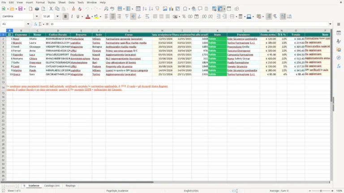The height and width of the screenshot is (193, 344).
Task: Click the sidebar settings hamburger button
Action: pyautogui.click(x=339, y=24)
